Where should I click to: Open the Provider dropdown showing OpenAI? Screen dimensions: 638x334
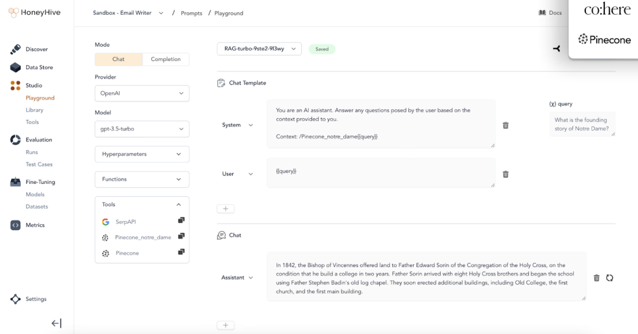click(x=142, y=93)
